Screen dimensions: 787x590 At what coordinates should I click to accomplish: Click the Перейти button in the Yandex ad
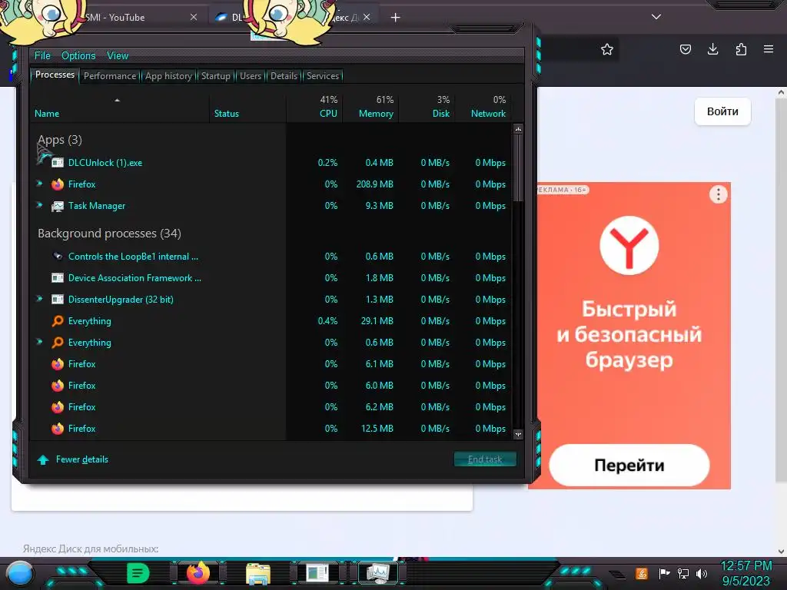629,465
